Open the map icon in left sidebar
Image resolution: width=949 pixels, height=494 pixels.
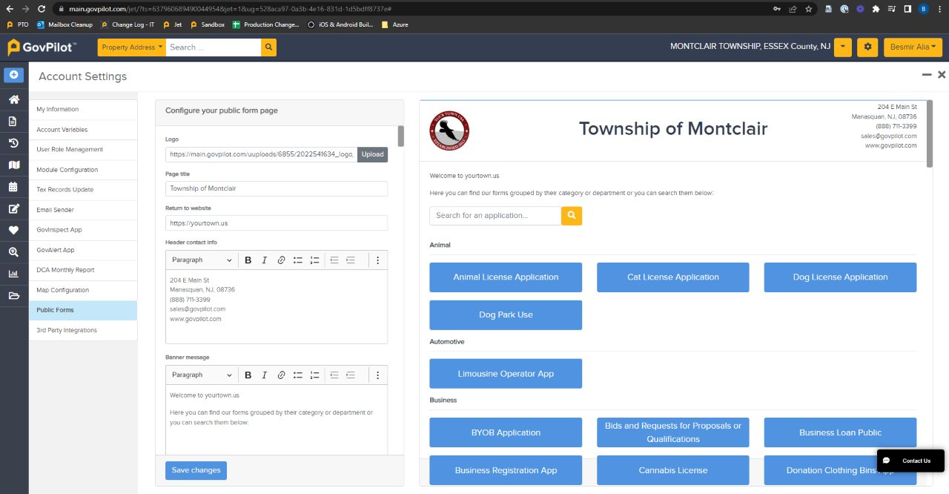tap(13, 165)
